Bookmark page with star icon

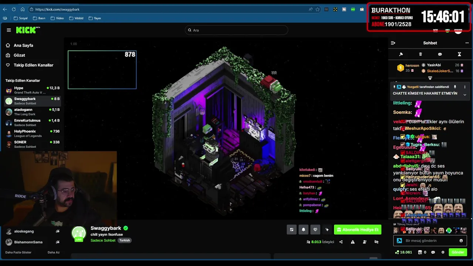coord(317,9)
